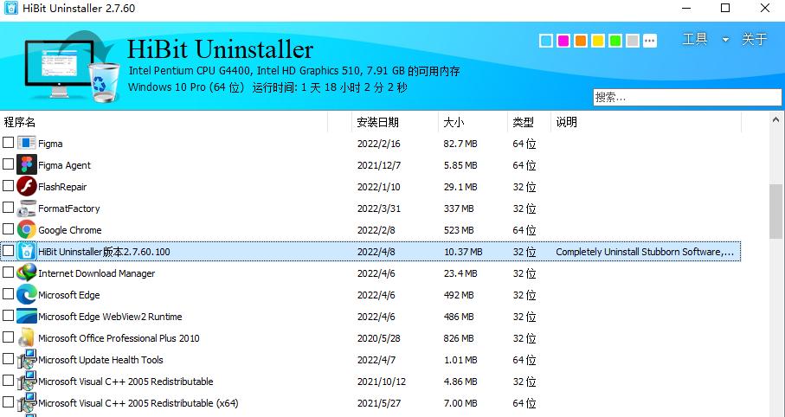Click the Office 2010 size 826 MB
The width and height of the screenshot is (785, 417).
click(459, 338)
